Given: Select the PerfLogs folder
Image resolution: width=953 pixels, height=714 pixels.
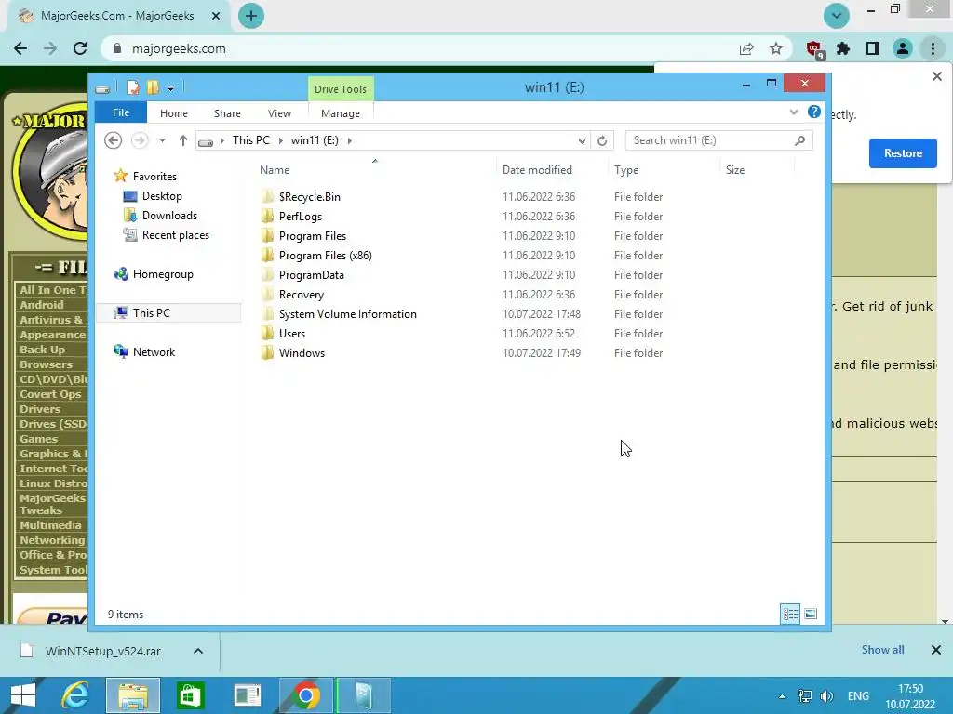Looking at the screenshot, I should point(301,216).
